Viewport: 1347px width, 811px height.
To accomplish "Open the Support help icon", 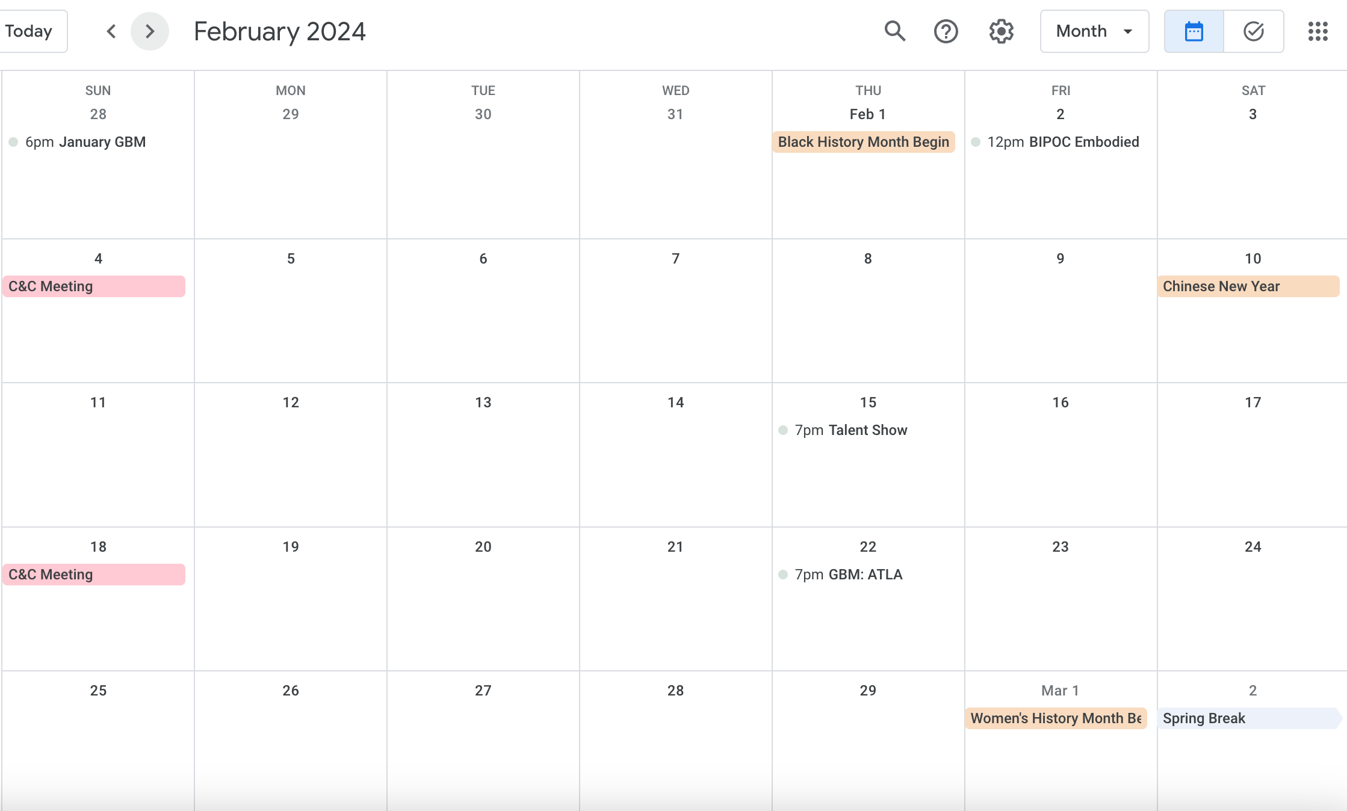I will 946,31.
